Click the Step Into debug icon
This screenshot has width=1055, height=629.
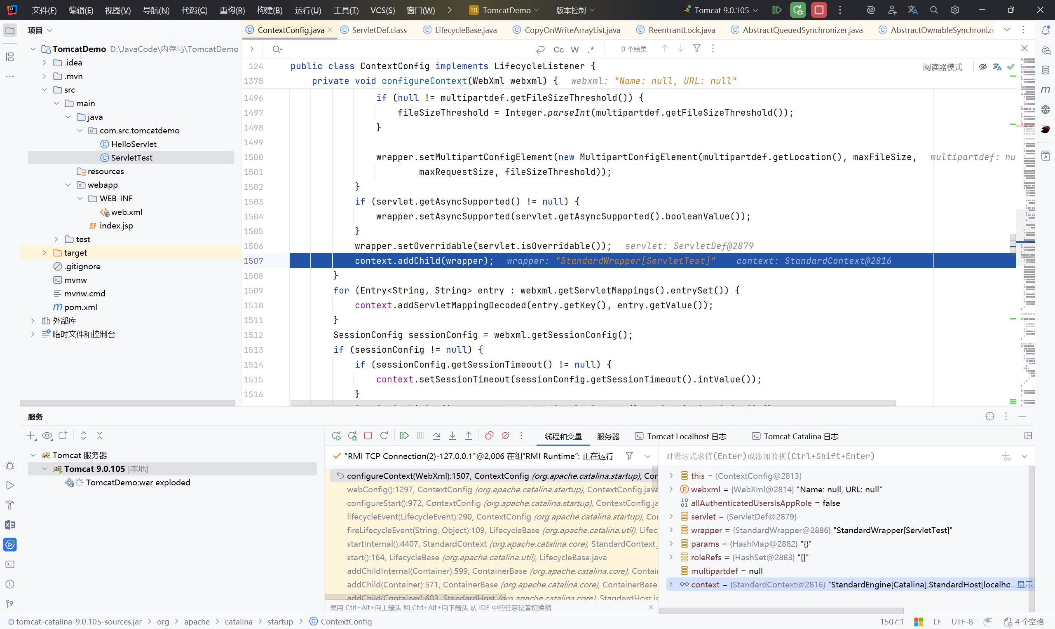[452, 436]
